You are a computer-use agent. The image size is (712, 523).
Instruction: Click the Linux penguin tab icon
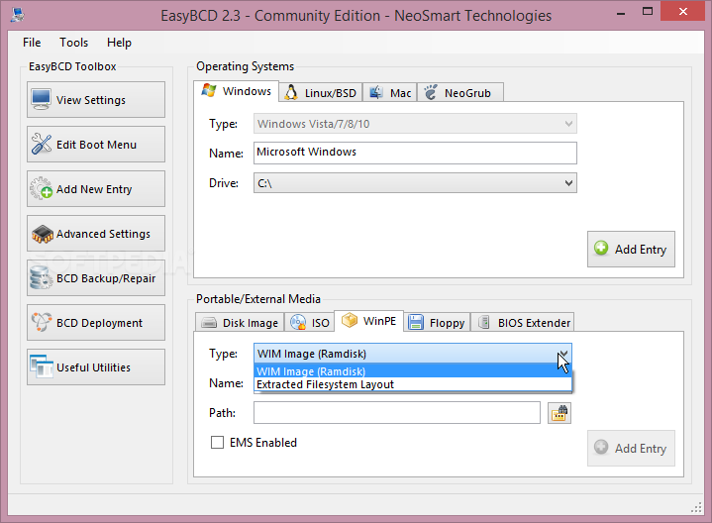coord(291,92)
